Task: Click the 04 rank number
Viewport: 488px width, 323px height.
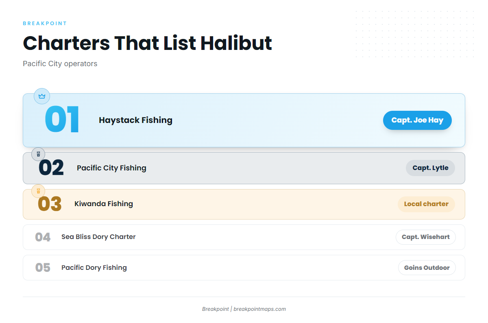Action: tap(43, 237)
